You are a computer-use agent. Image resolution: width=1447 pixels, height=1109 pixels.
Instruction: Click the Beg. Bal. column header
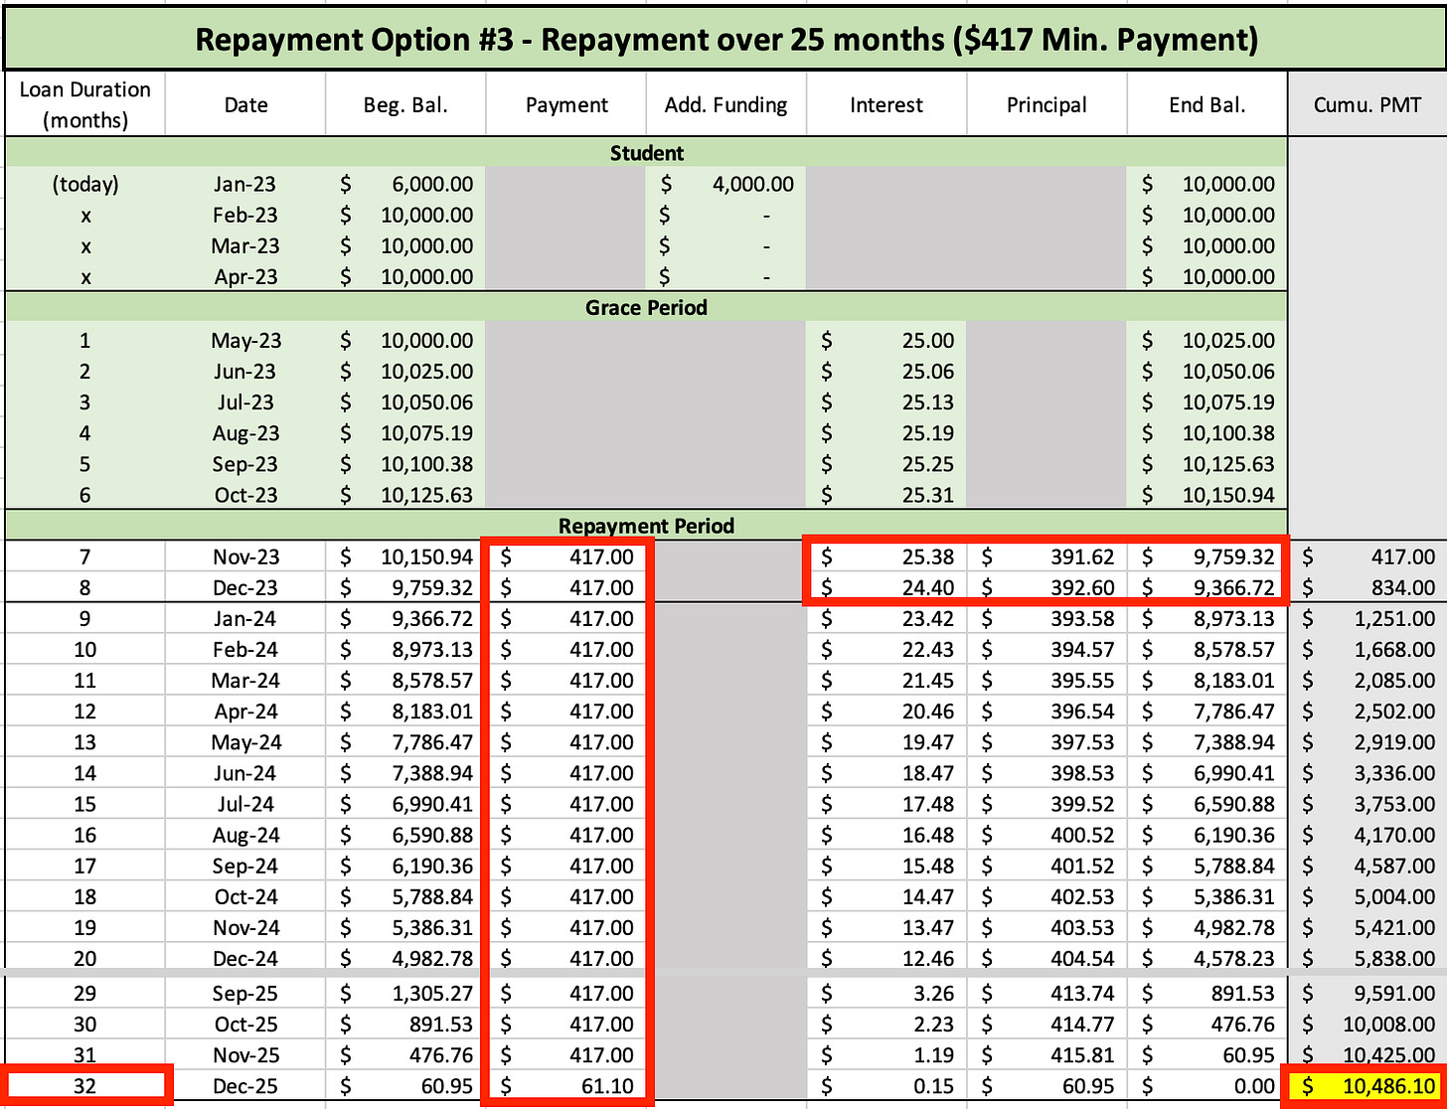(x=405, y=104)
